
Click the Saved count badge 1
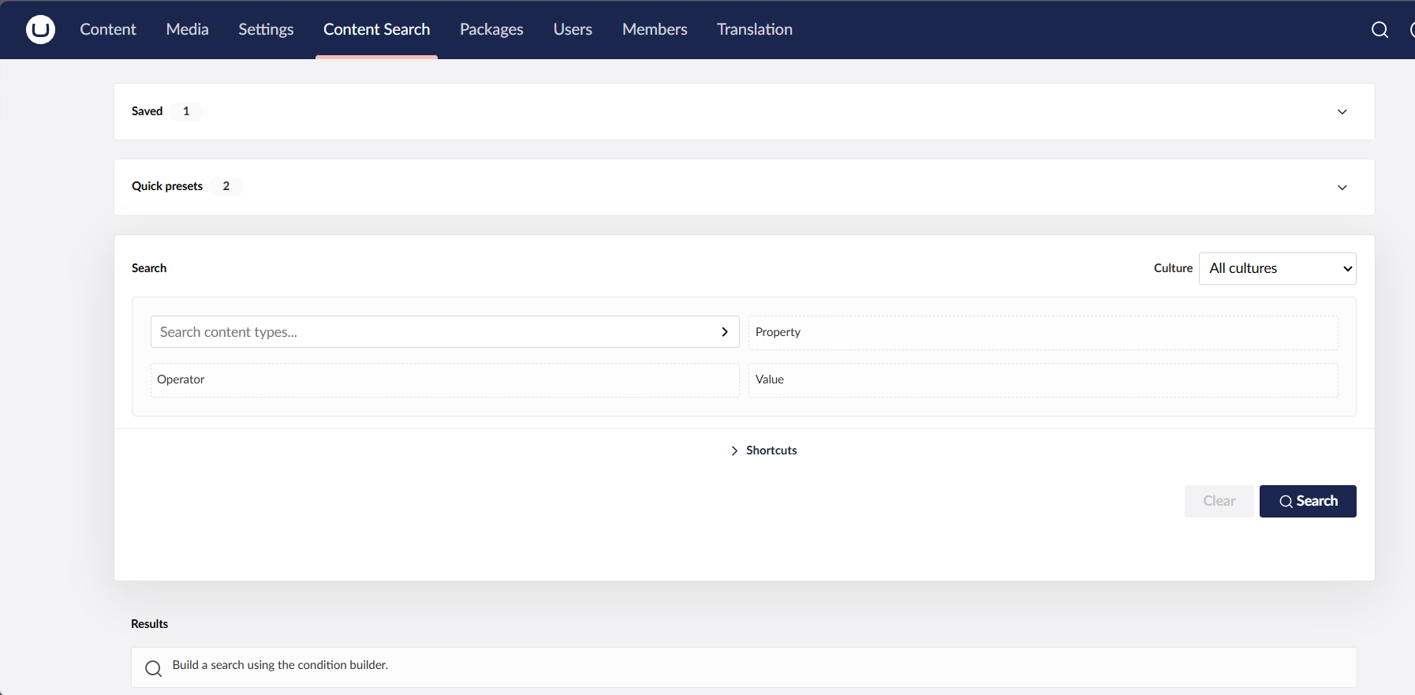pyautogui.click(x=186, y=111)
